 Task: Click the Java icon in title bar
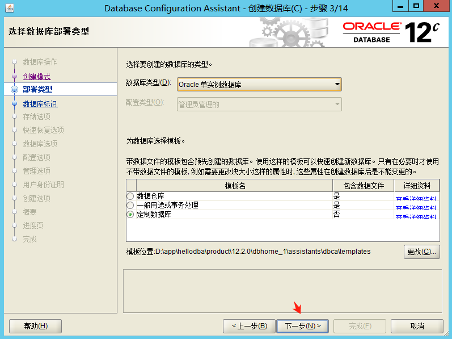(x=10, y=8)
